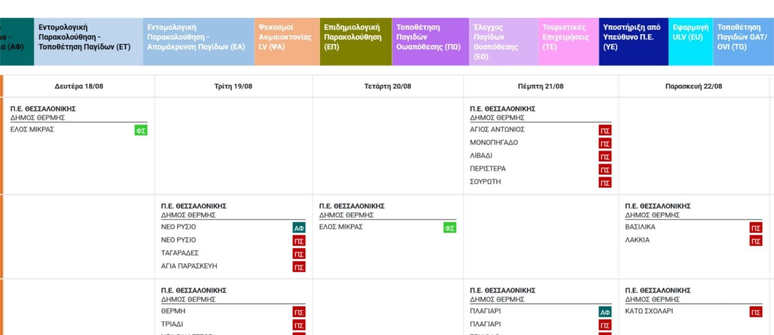
Task: Select the teal ΑΦ badge for ΝΕΟ ΡΥΣΙΟ
Action: pos(299,228)
